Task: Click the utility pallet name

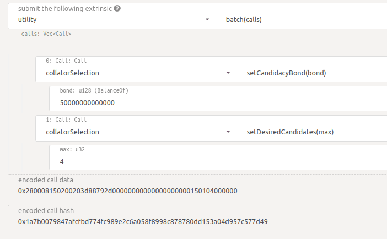Action: (28, 20)
